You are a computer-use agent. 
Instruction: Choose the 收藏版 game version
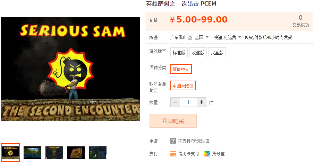(x=198, y=52)
